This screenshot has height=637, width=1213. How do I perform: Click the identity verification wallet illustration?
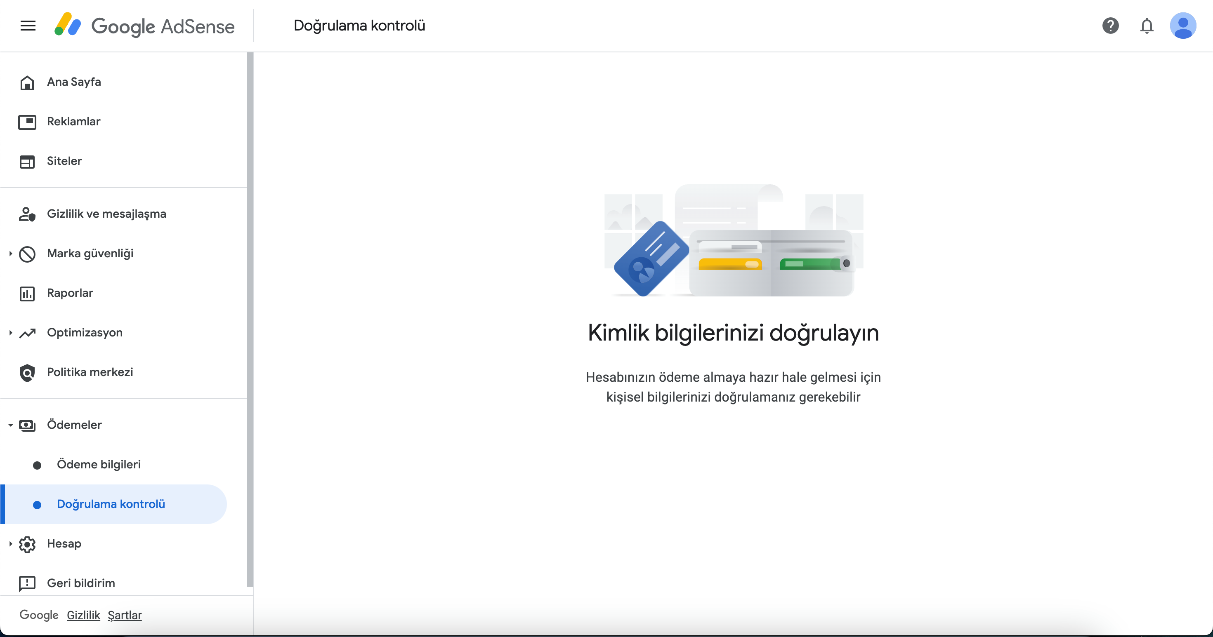pyautogui.click(x=734, y=240)
